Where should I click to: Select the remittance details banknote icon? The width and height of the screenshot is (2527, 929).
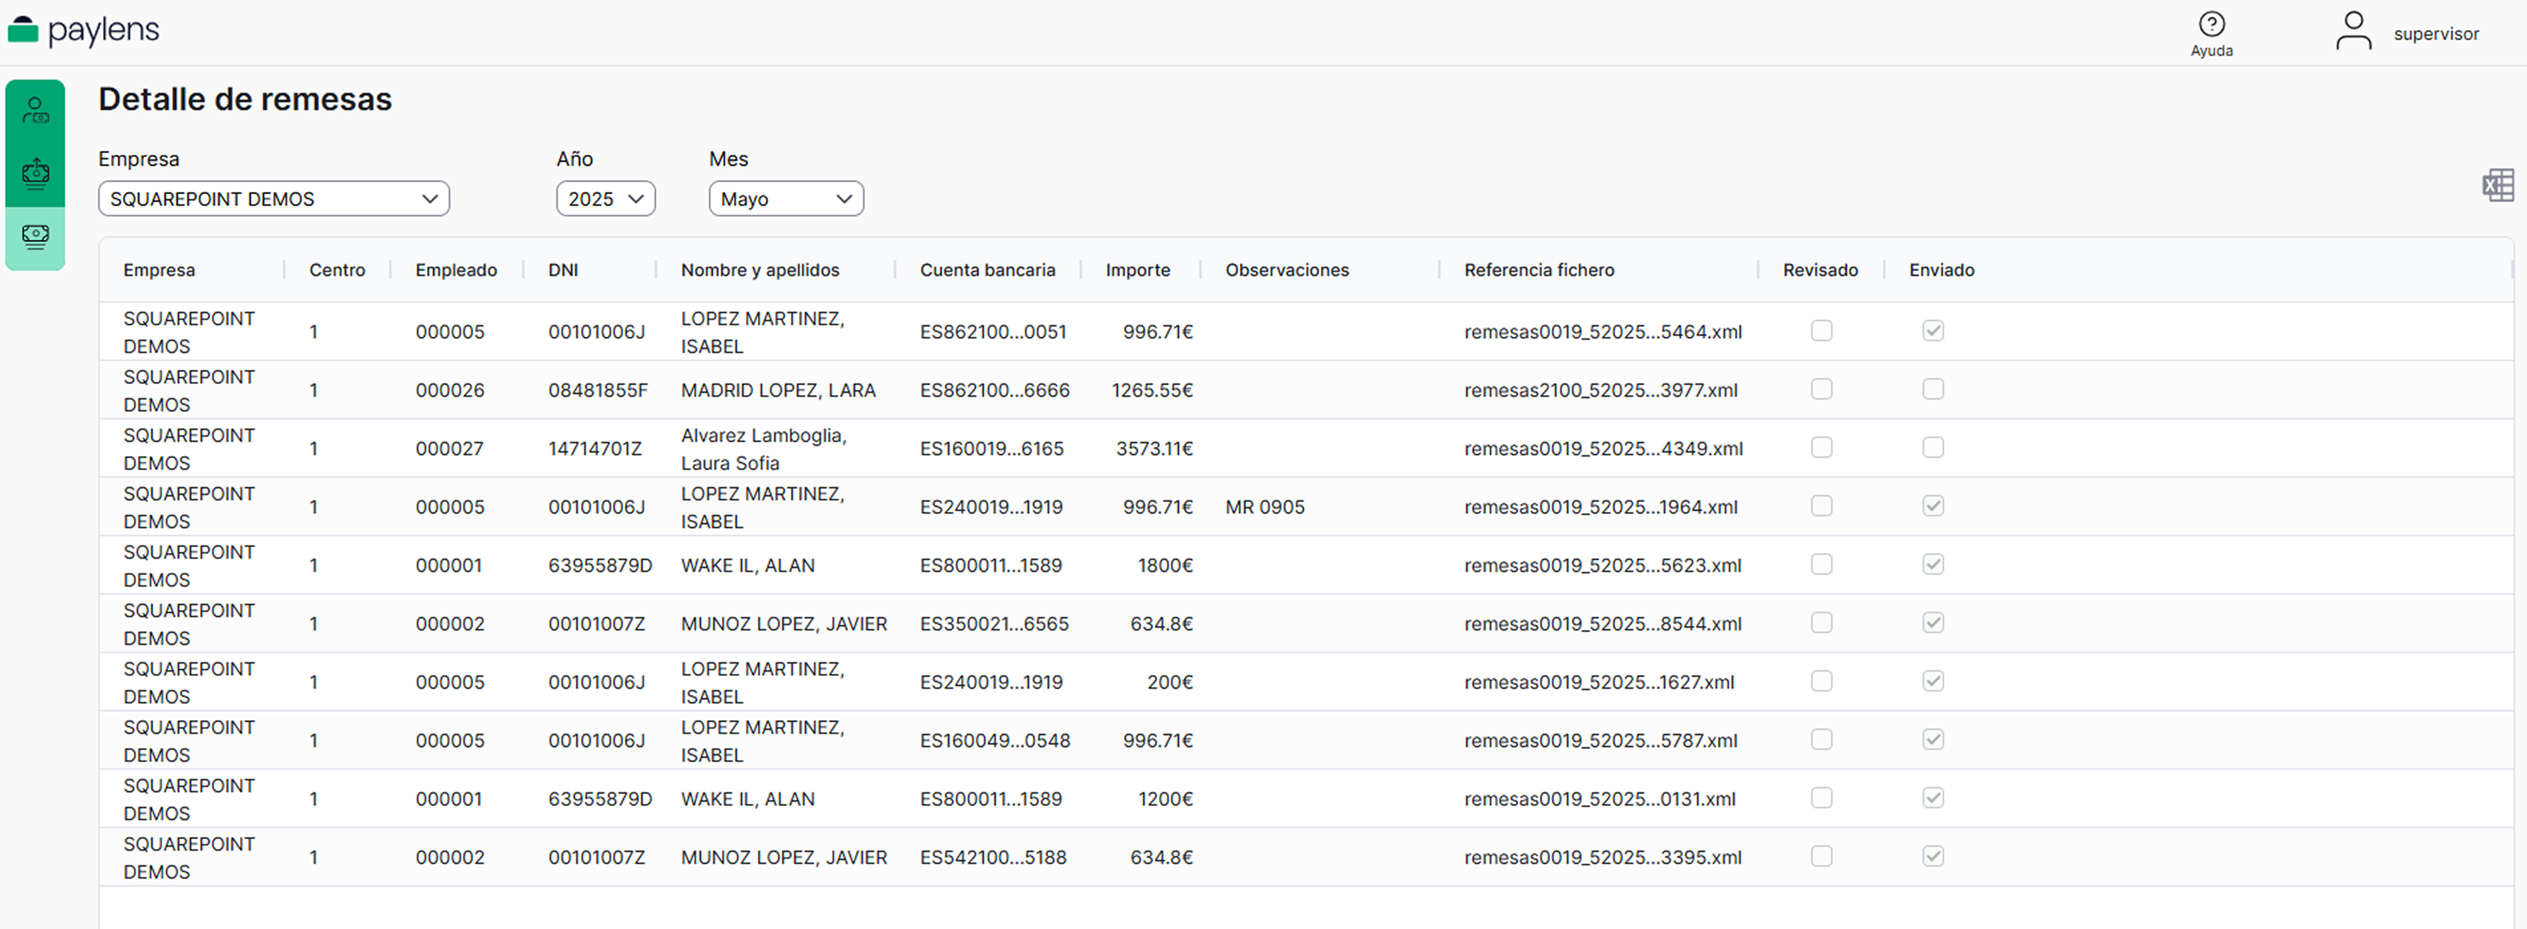(35, 235)
